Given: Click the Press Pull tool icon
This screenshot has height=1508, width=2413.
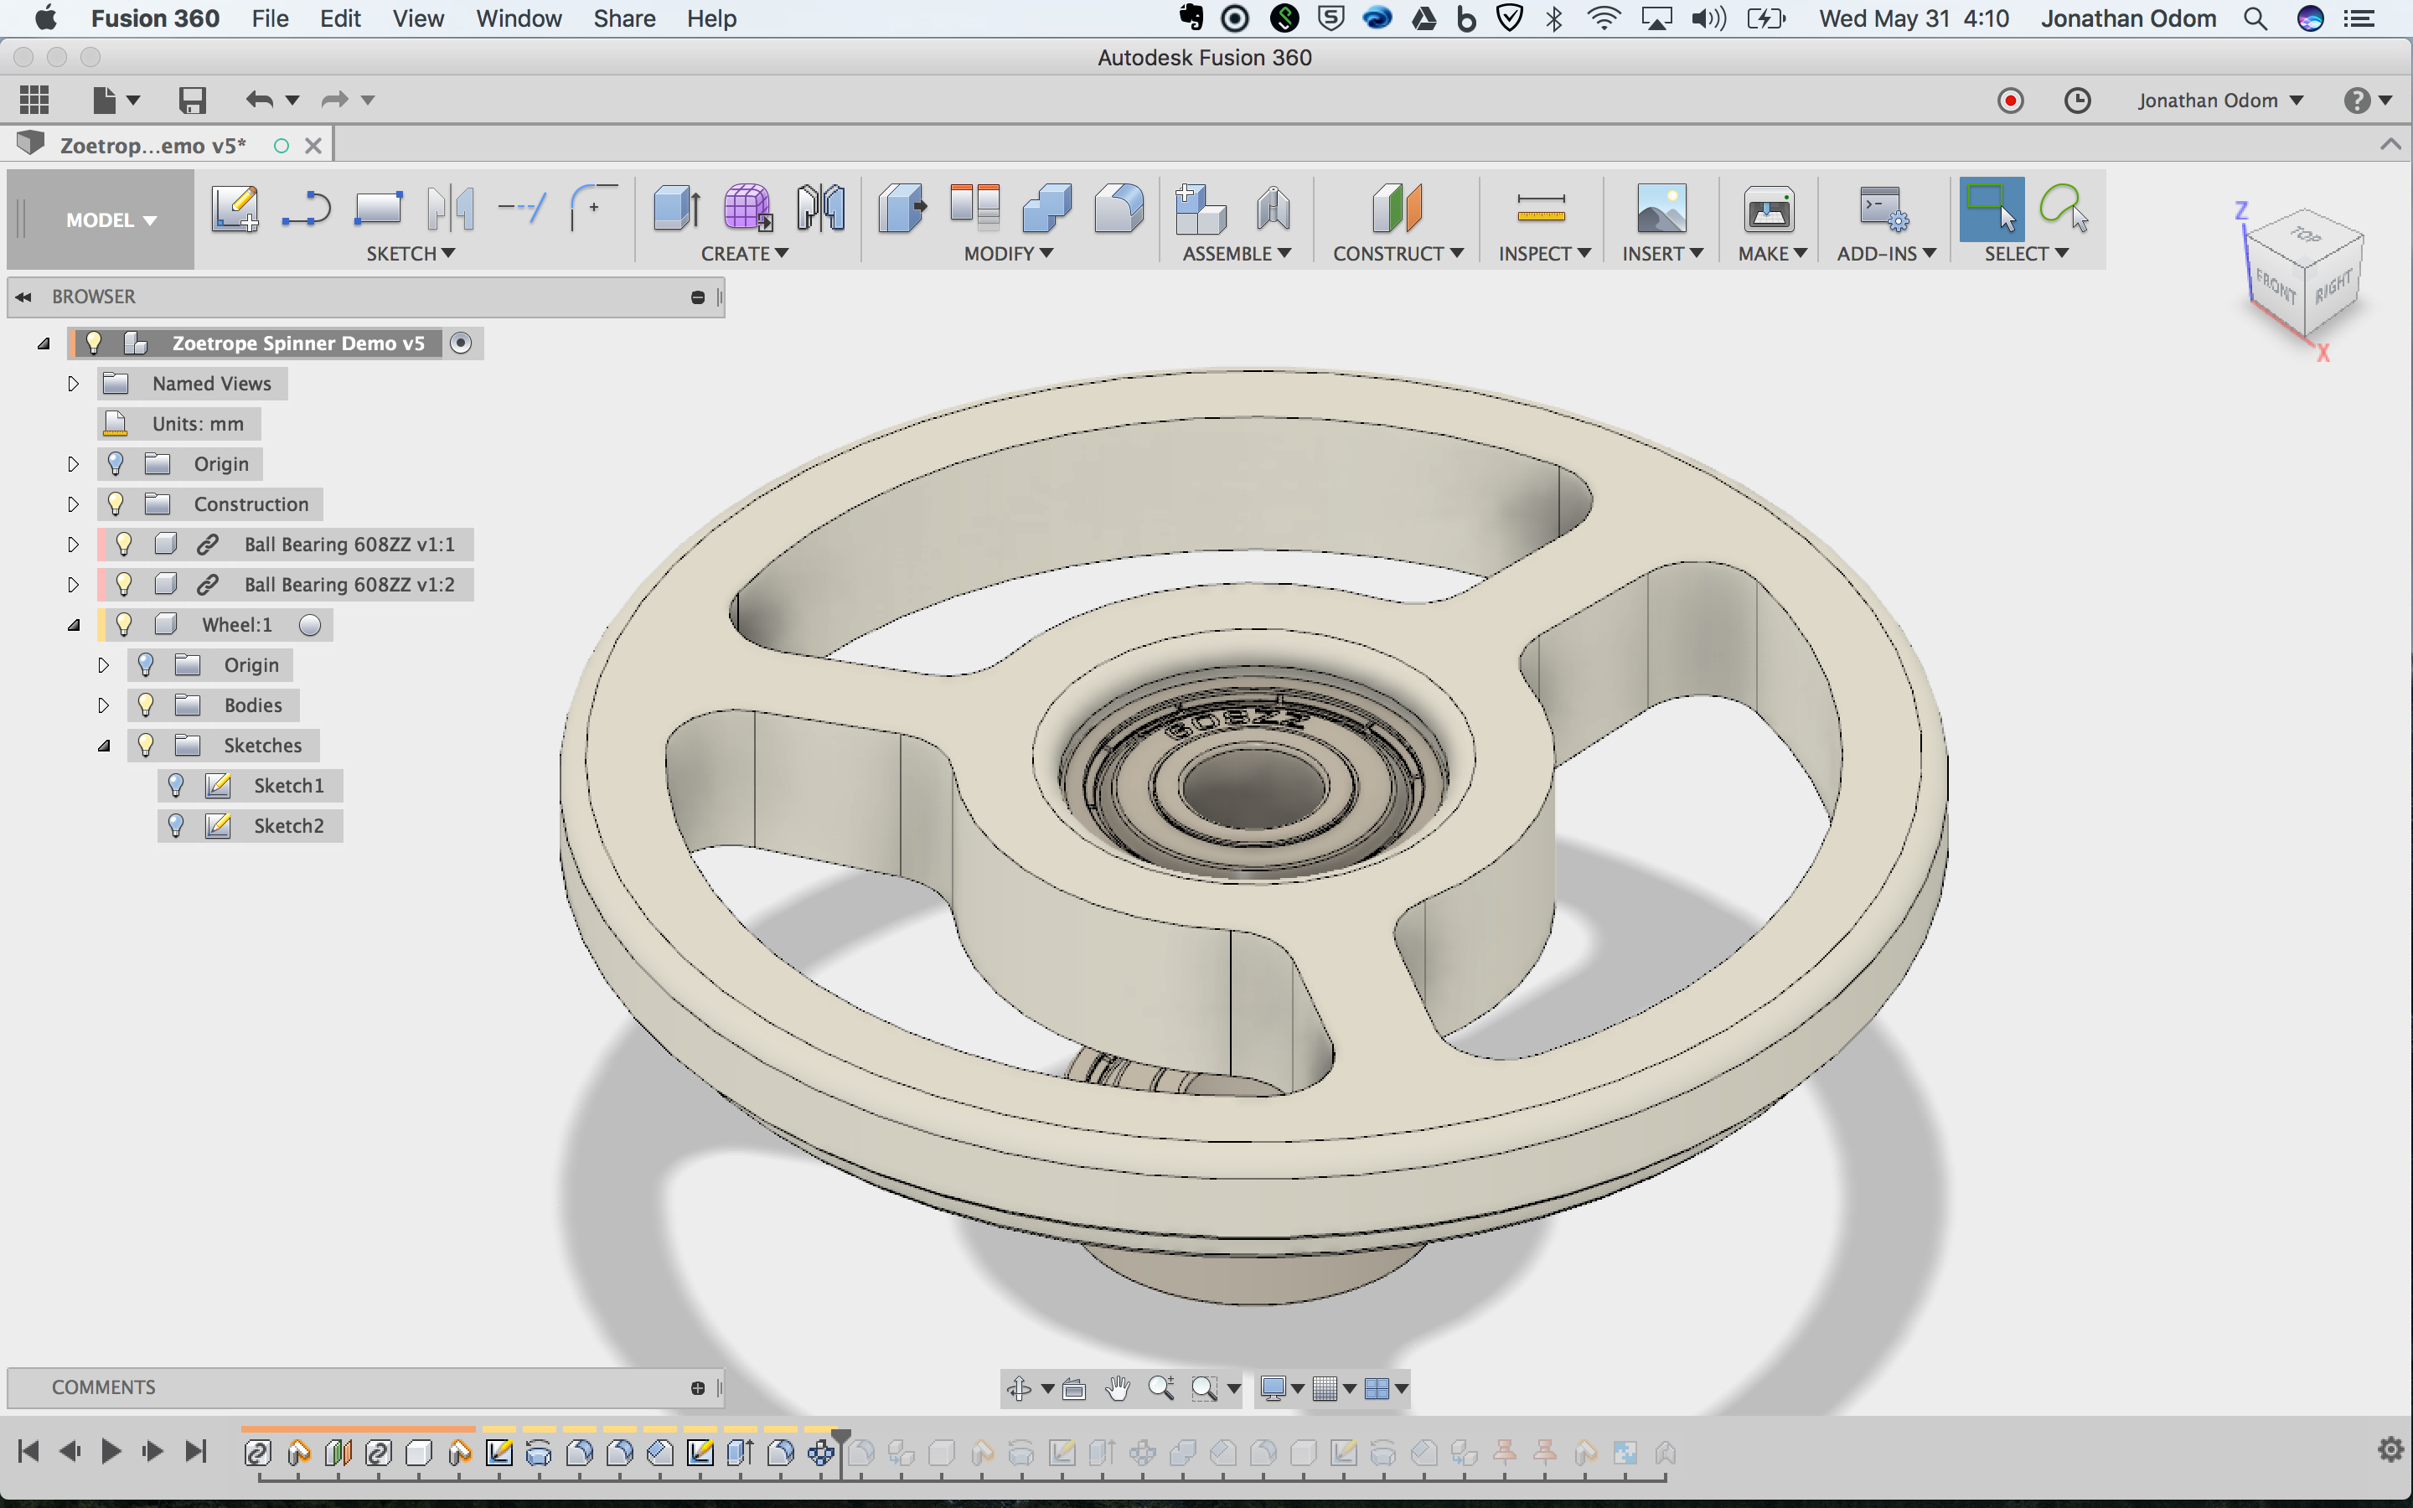Looking at the screenshot, I should click(902, 209).
